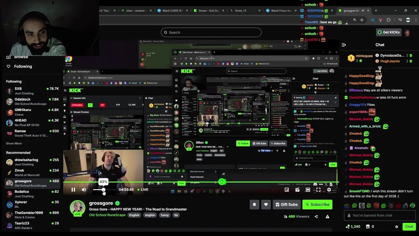This screenshot has width=419, height=236.
Task: Open Chrome three-dot menu
Action: coord(416,20)
